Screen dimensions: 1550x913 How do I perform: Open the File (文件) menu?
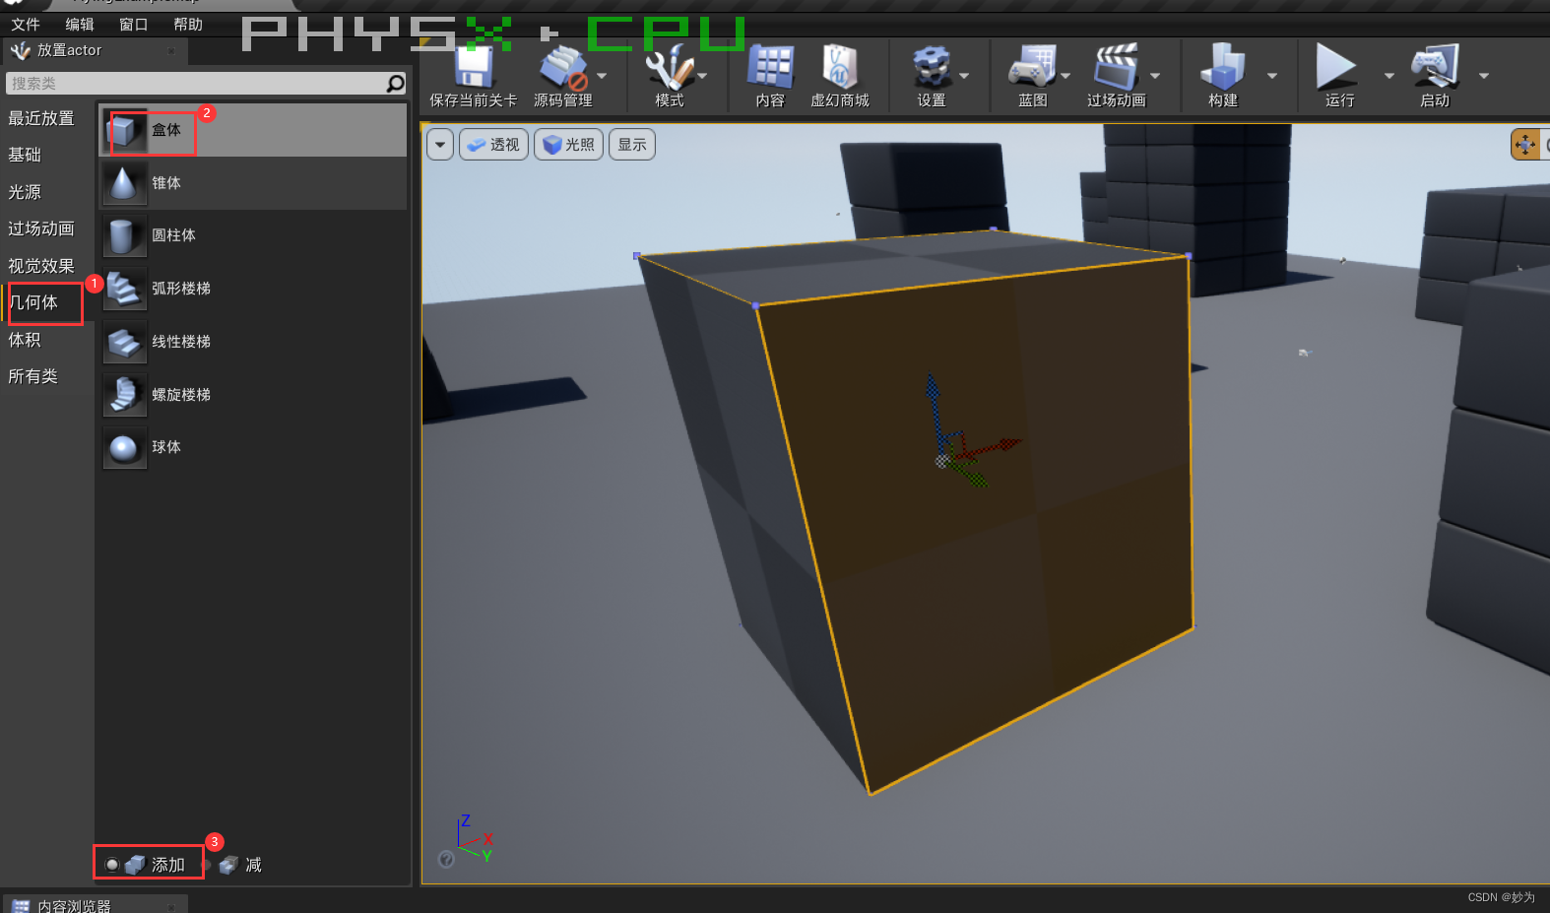[x=26, y=25]
